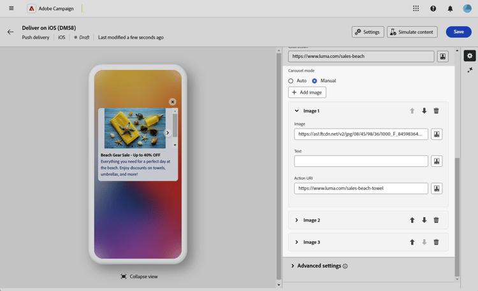Click the beach gear preview image
478x291 pixels.
pyautogui.click(x=134, y=128)
